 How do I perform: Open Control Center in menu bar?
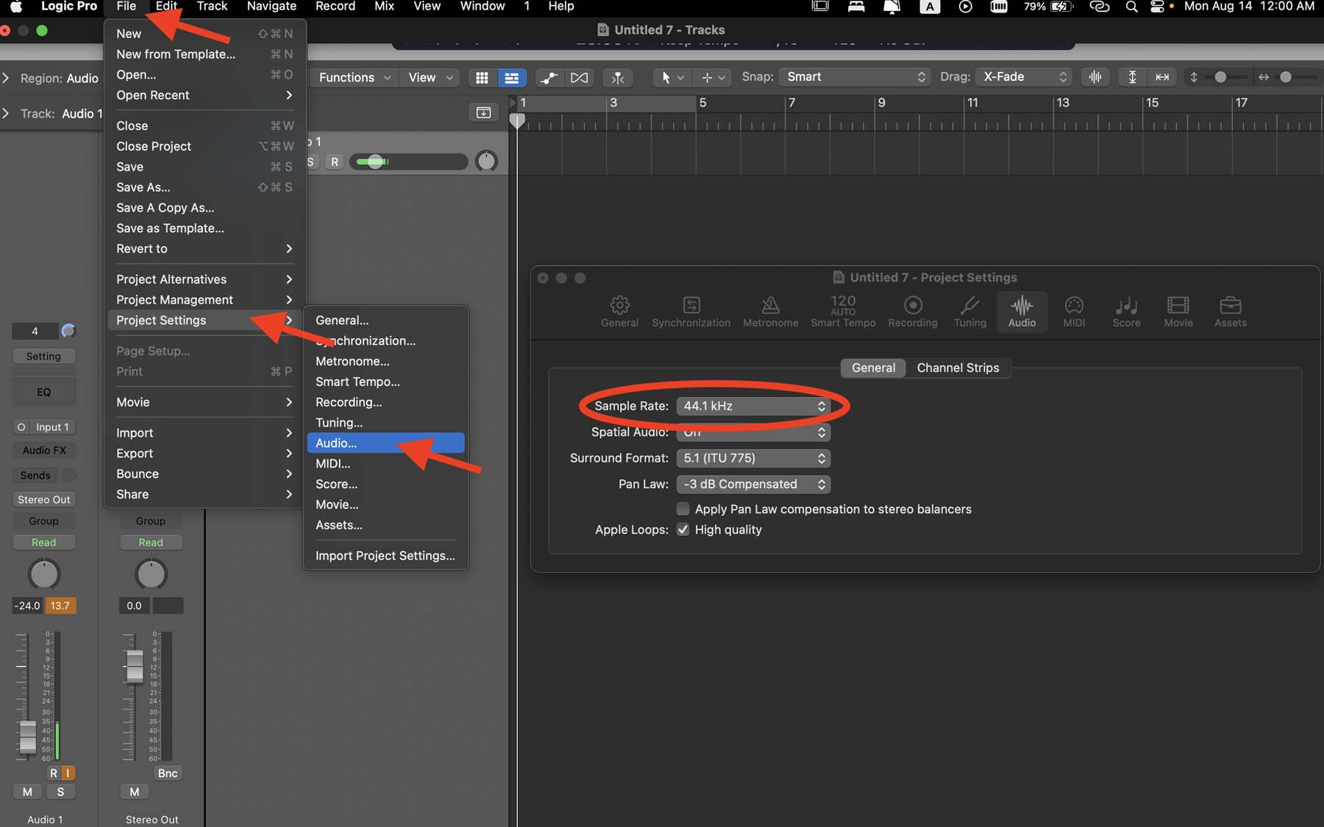(1157, 7)
